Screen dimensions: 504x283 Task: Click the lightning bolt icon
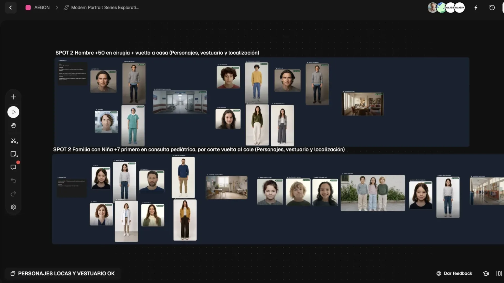point(476,8)
